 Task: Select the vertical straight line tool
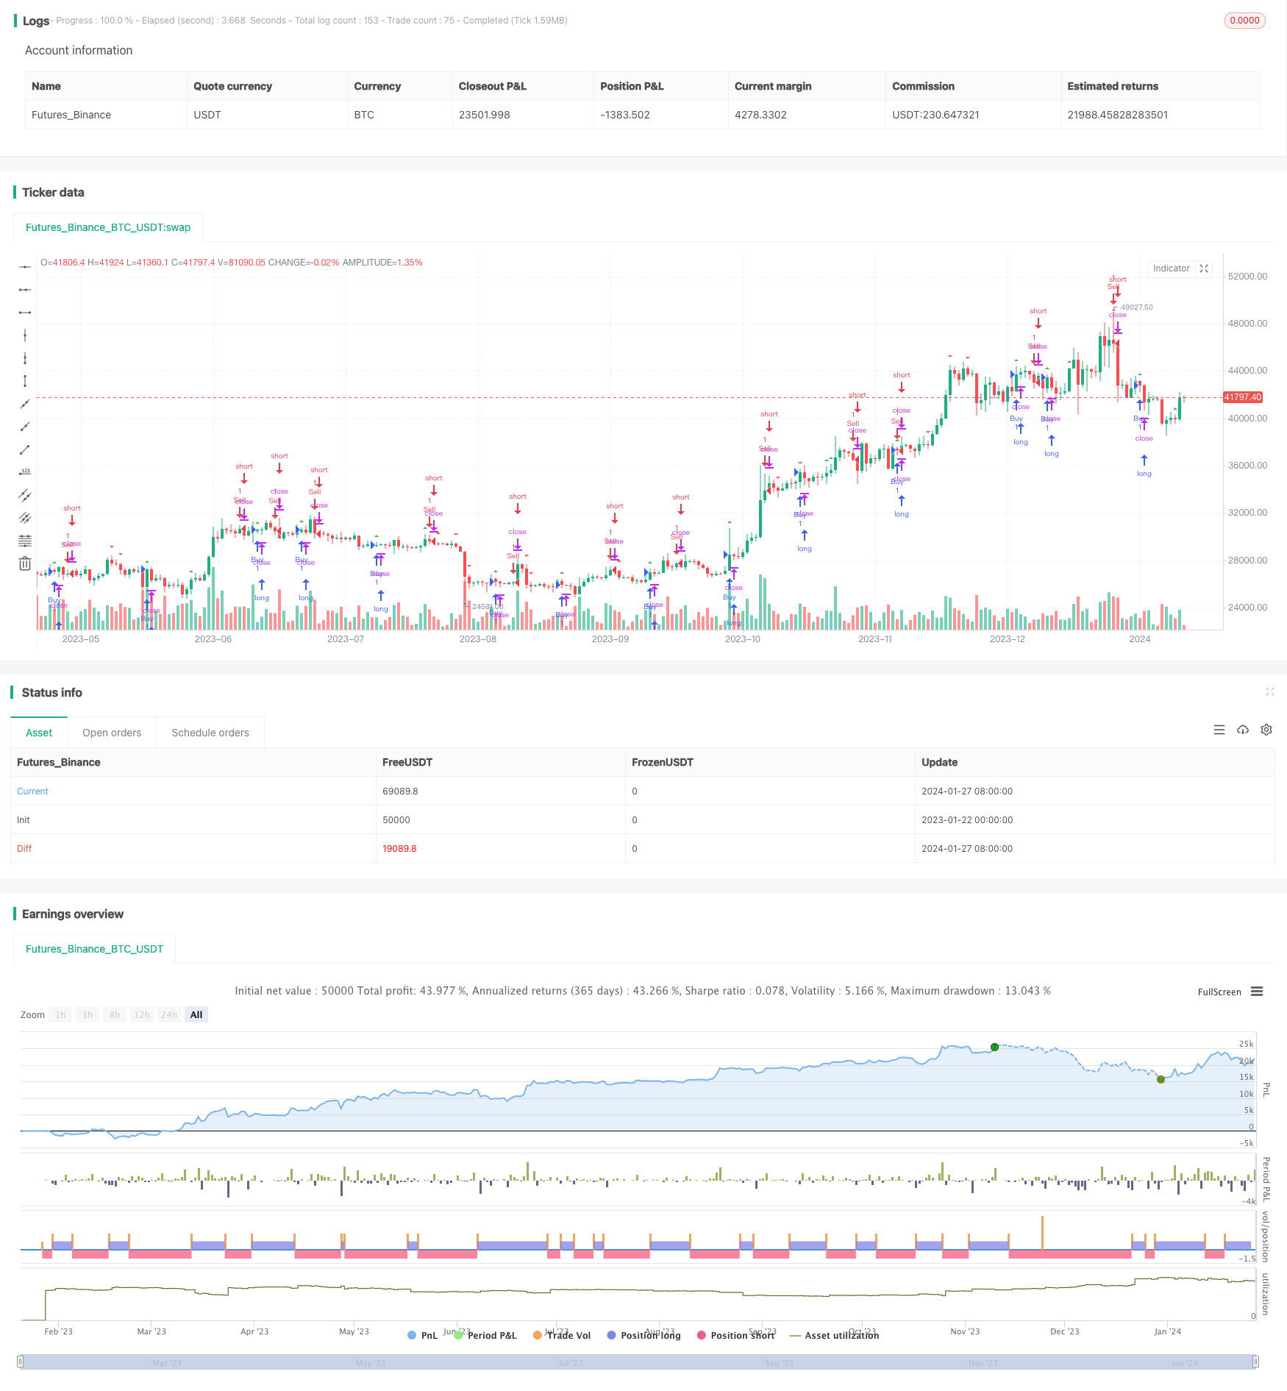tap(25, 335)
